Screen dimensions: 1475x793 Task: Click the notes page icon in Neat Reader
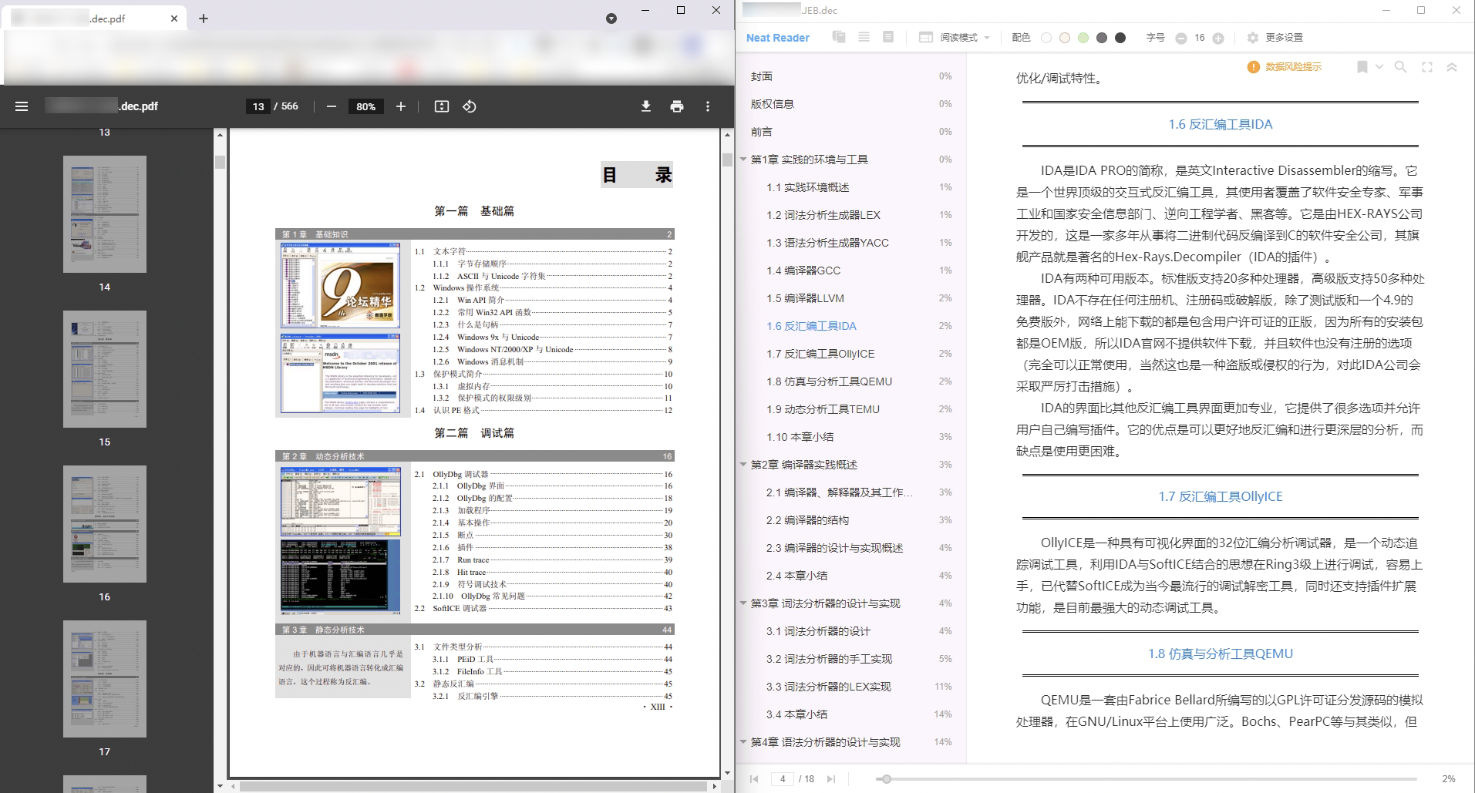click(888, 37)
